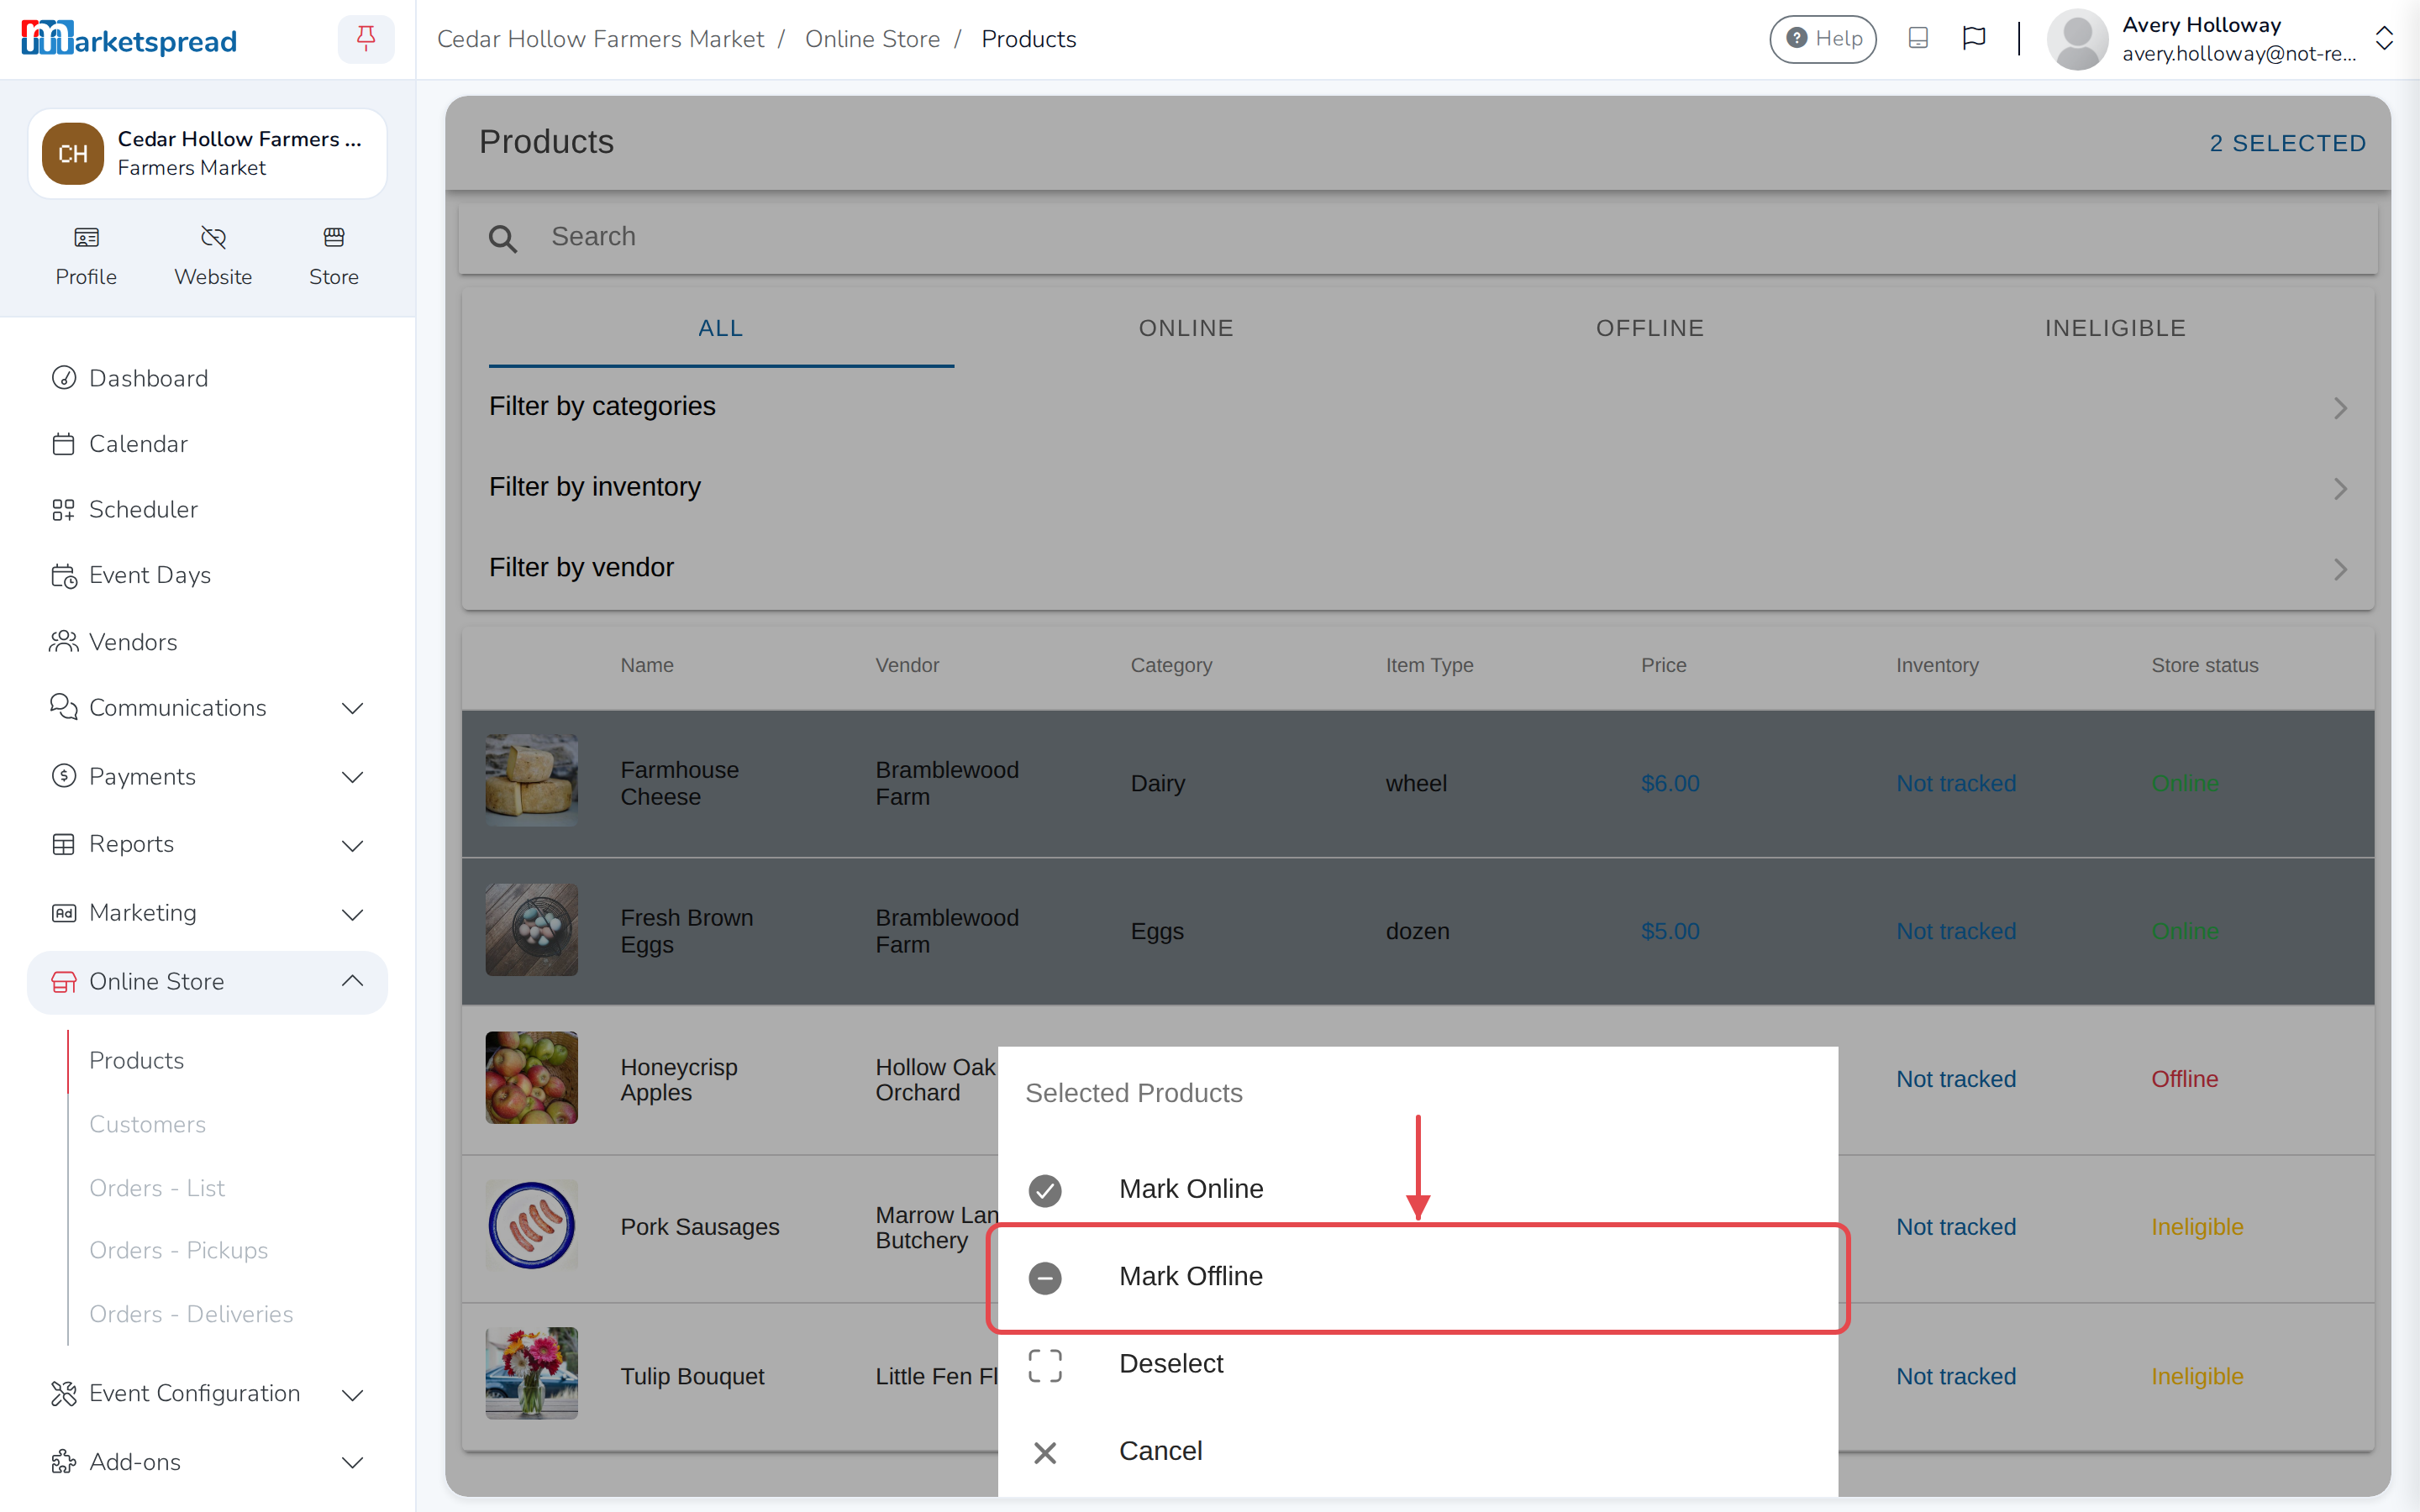Switch to the INELIGIBLE tab
2420x1512 pixels.
(x=2115, y=328)
